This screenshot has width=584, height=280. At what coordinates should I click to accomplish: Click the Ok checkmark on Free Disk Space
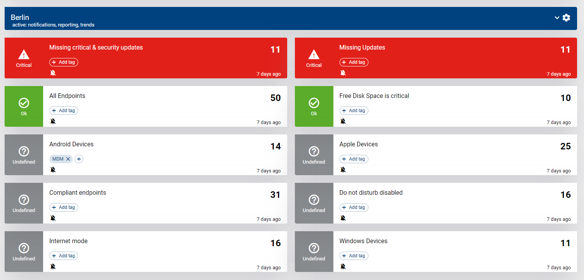[314, 103]
